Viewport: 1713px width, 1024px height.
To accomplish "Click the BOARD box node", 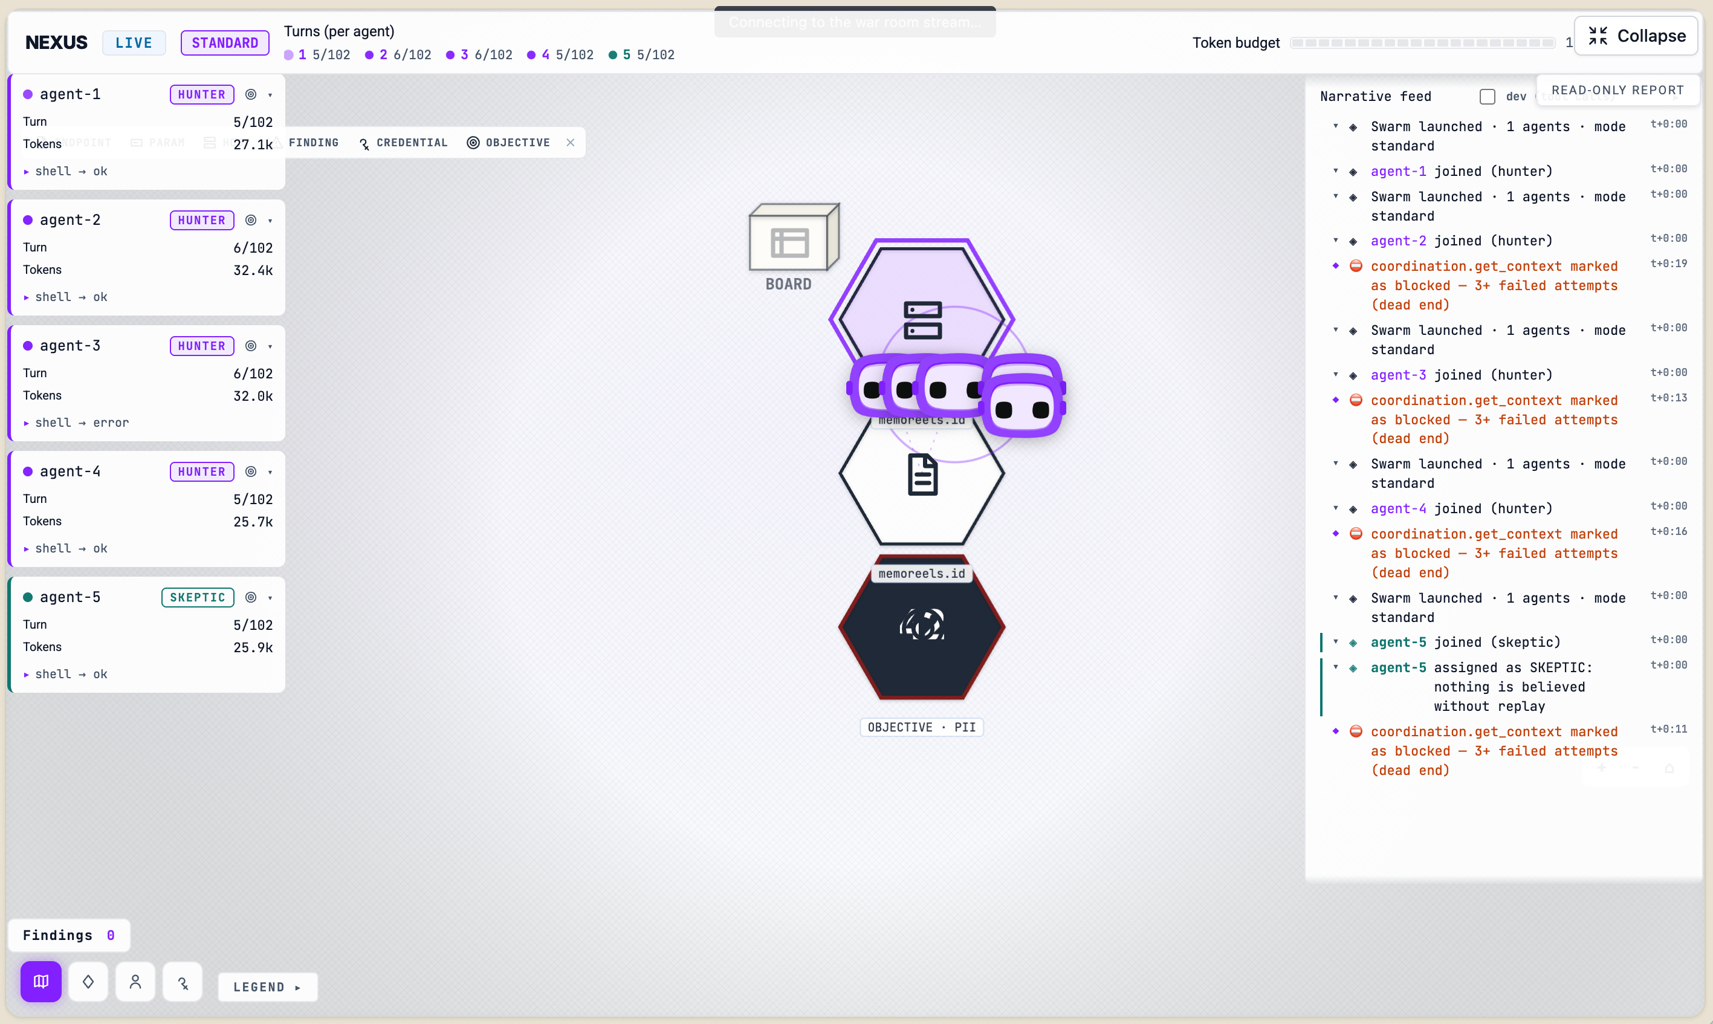I will (794, 238).
